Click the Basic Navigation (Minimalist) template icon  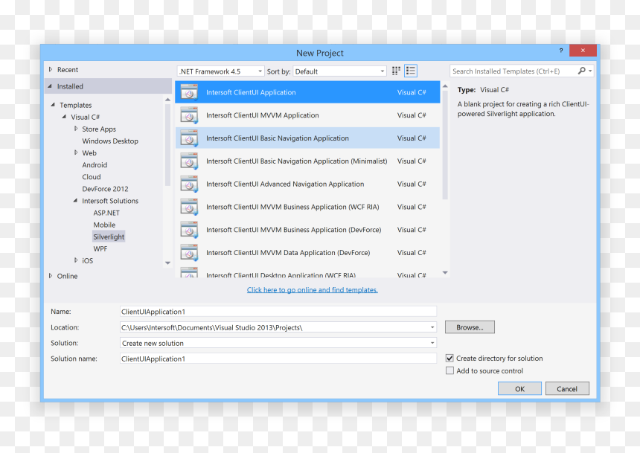pyautogui.click(x=189, y=161)
